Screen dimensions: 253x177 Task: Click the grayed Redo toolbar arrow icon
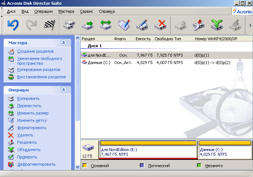pyautogui.click(x=31, y=25)
